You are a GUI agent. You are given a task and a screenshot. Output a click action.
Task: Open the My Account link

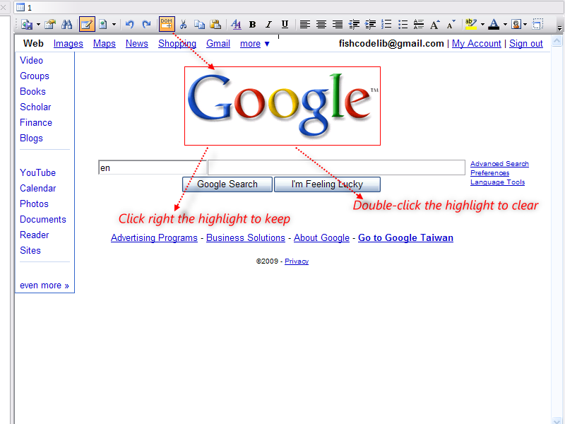point(476,44)
